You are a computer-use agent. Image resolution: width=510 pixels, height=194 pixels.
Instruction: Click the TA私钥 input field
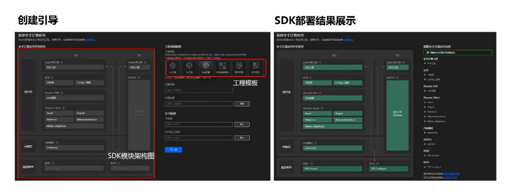pos(199,124)
